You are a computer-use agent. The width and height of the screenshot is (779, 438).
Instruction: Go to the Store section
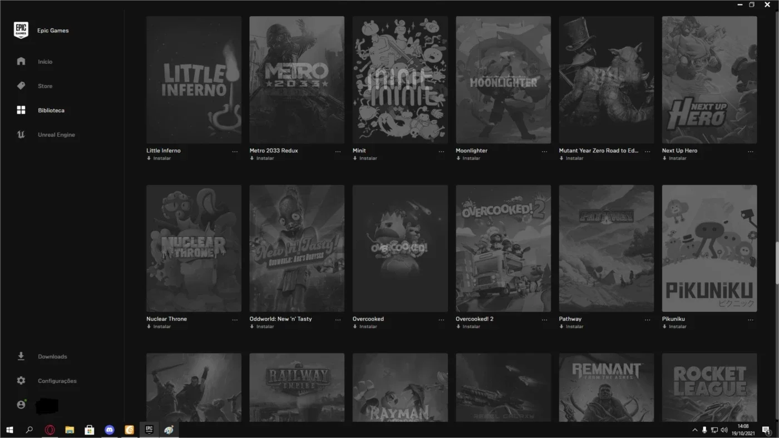[45, 86]
